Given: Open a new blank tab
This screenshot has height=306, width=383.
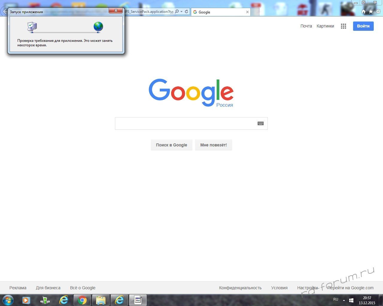Looking at the screenshot, I should click(x=255, y=12).
